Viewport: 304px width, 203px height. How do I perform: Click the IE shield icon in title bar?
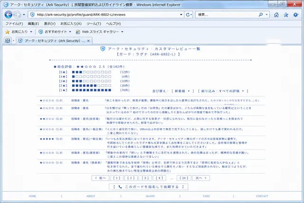point(6,5)
